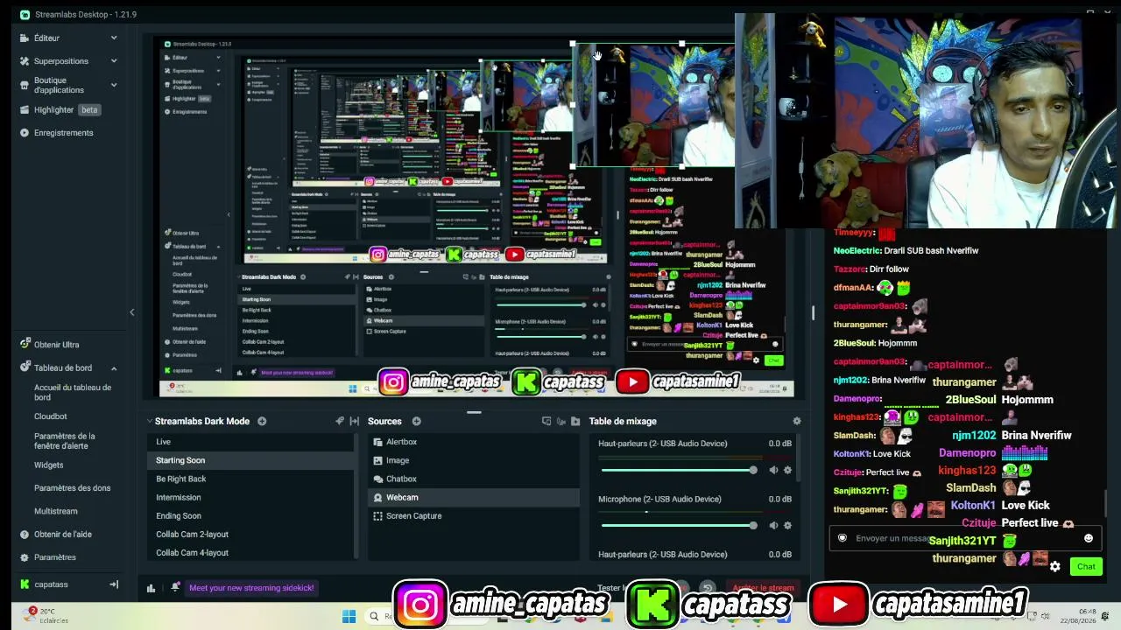Select the Chatbox source
The width and height of the screenshot is (1121, 630).
click(x=474, y=479)
